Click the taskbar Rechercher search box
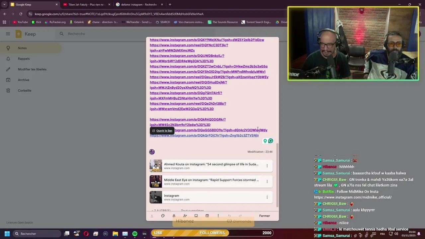This screenshot has height=239, width=425. click(37, 234)
